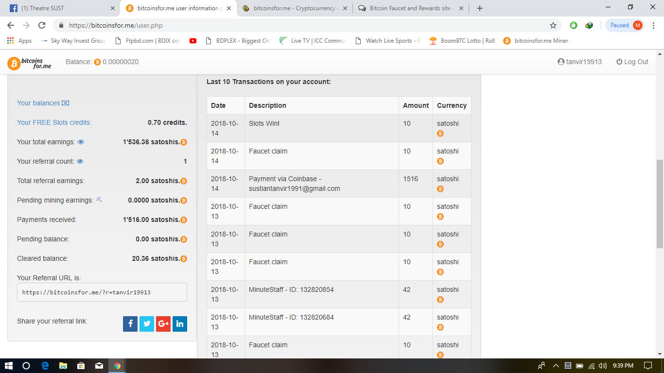Click the green extension icon in toolbar
Image resolution: width=664 pixels, height=373 pixels.
point(574,25)
